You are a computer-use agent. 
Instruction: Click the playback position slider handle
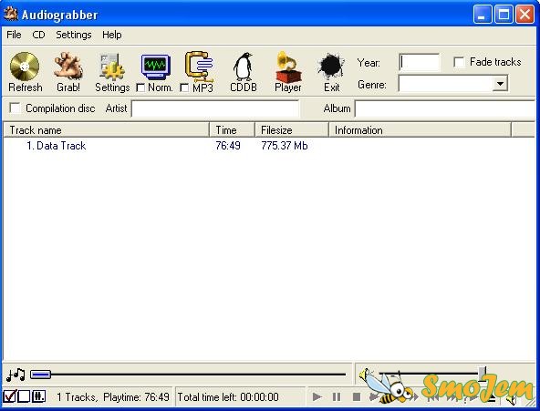coord(40,375)
